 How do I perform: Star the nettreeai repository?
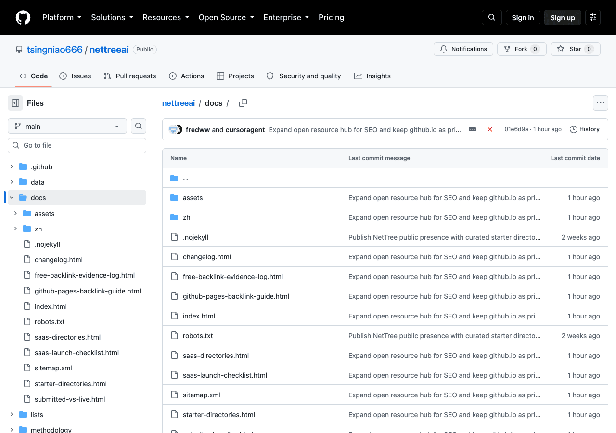pyautogui.click(x=576, y=49)
